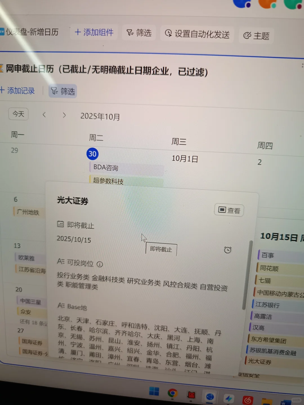Open the 欧莱雅 event
The width and height of the screenshot is (304, 405).
[30, 258]
